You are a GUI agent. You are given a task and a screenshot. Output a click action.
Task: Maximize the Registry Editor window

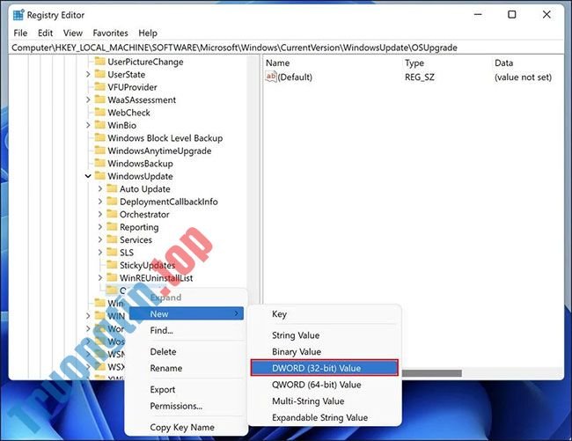[x=512, y=15]
